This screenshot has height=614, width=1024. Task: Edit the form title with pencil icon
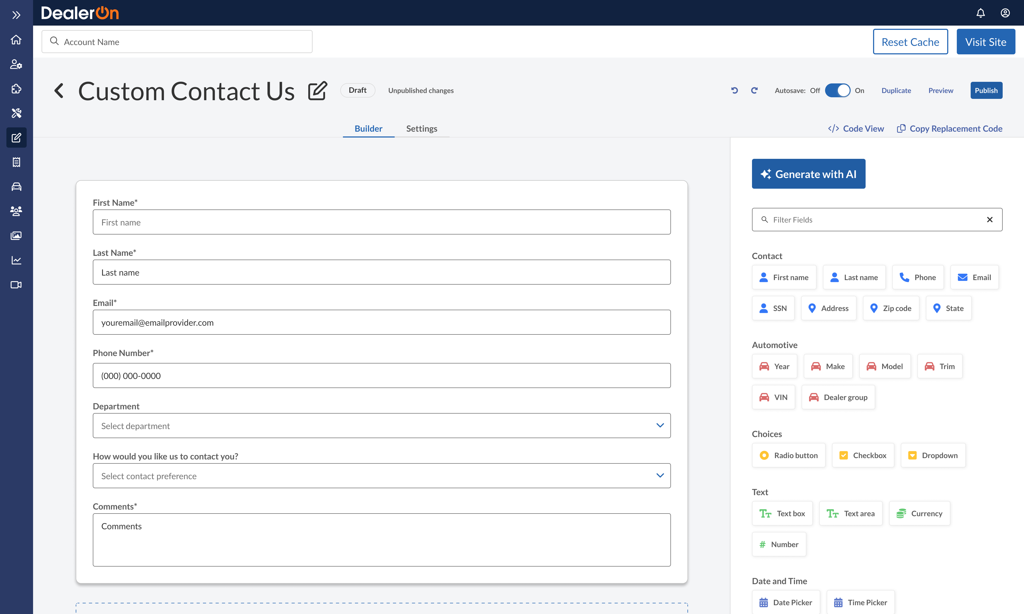point(317,91)
